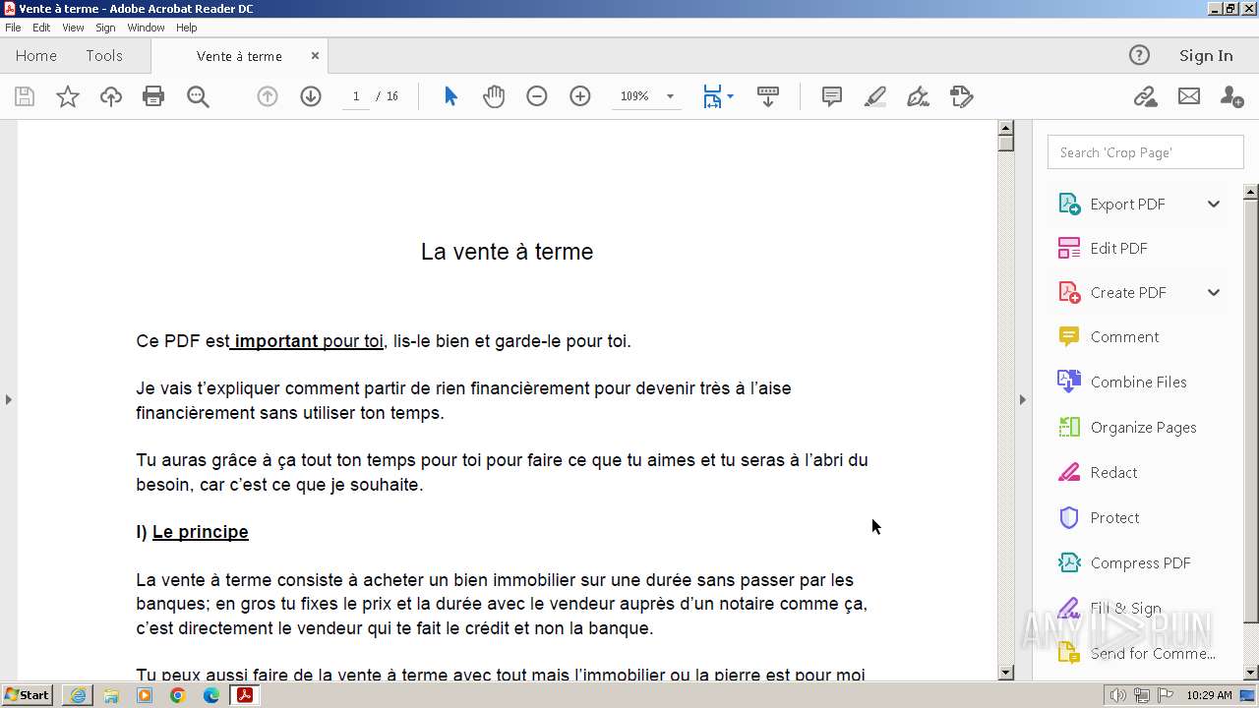Switch to the Tools tab
This screenshot has height=708, width=1259.
(x=104, y=55)
